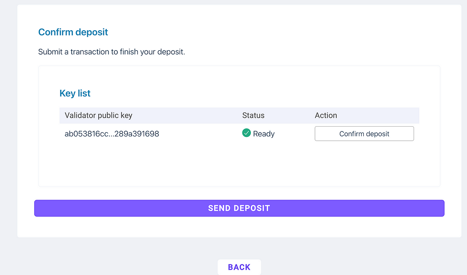The width and height of the screenshot is (467, 275).
Task: Select the validator key ab053816cc...289a391698
Action: [x=112, y=134]
